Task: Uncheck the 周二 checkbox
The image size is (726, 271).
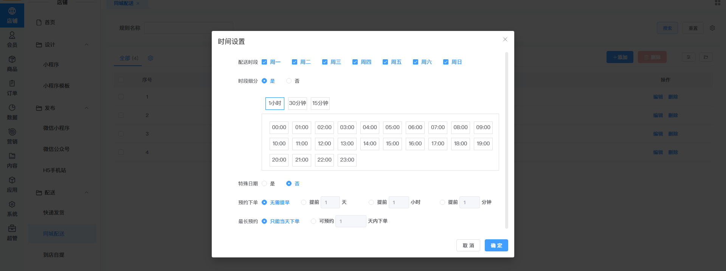Action: pyautogui.click(x=295, y=62)
